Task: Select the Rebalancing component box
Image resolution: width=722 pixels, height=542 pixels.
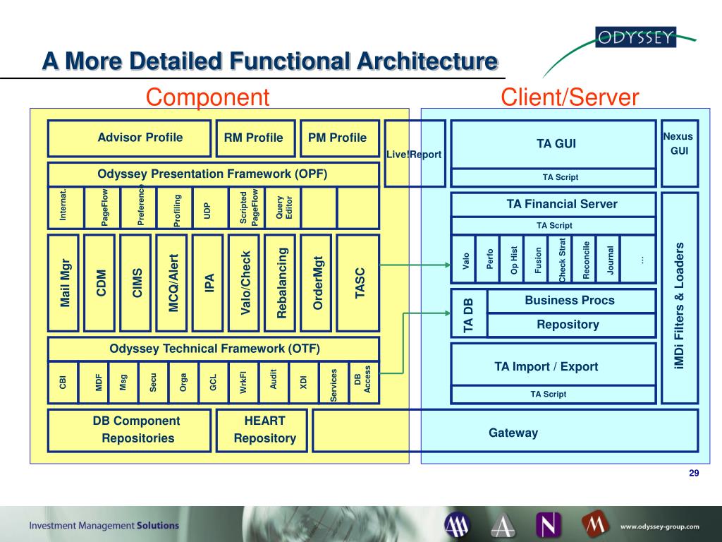Action: pyautogui.click(x=279, y=282)
